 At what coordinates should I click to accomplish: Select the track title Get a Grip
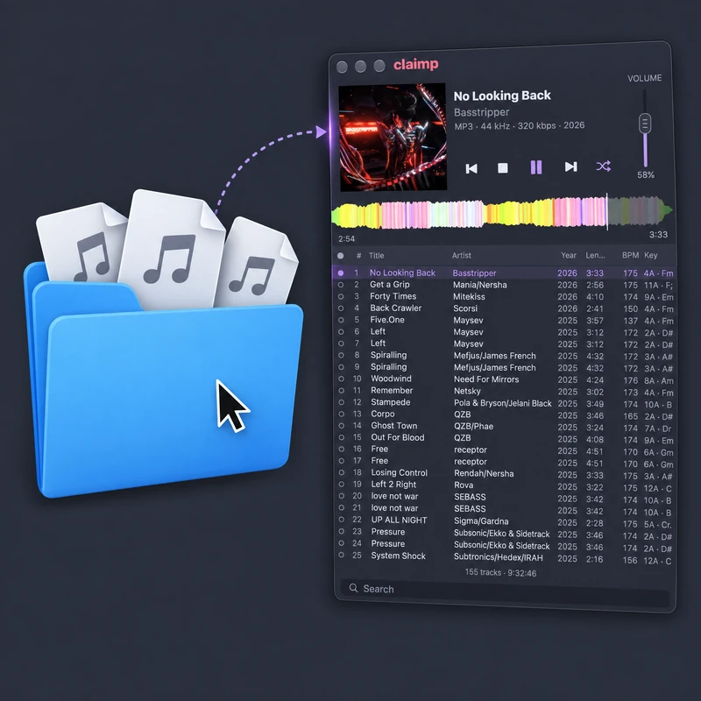389,284
